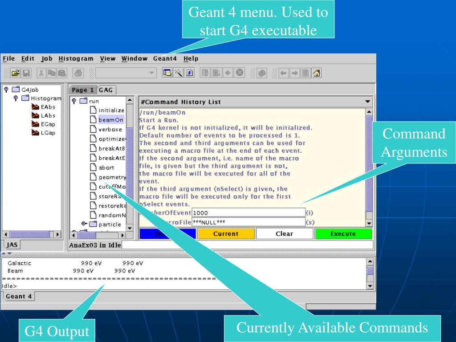Screen dimensions: 456x342
Task: Click scroll-down arrow of Geant 4 output
Action: click(x=370, y=286)
